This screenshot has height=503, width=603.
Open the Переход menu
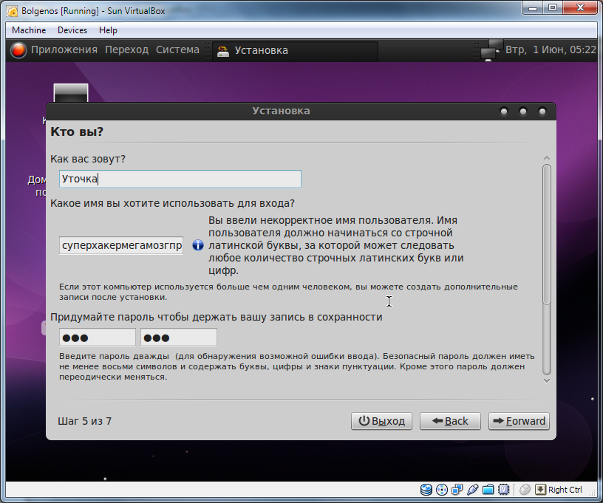[x=126, y=50]
